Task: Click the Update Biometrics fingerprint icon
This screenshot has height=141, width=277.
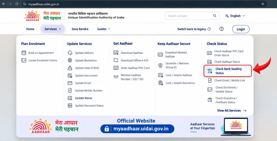Action: tap(70, 60)
